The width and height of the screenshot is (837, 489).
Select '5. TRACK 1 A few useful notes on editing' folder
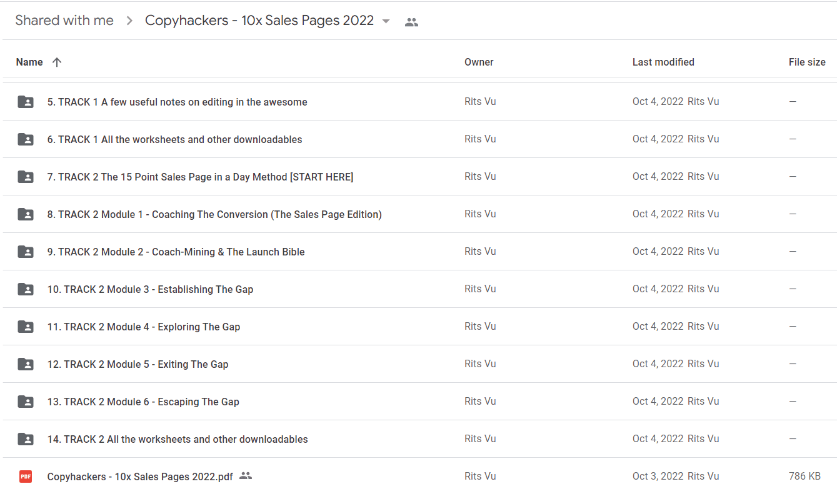(178, 102)
